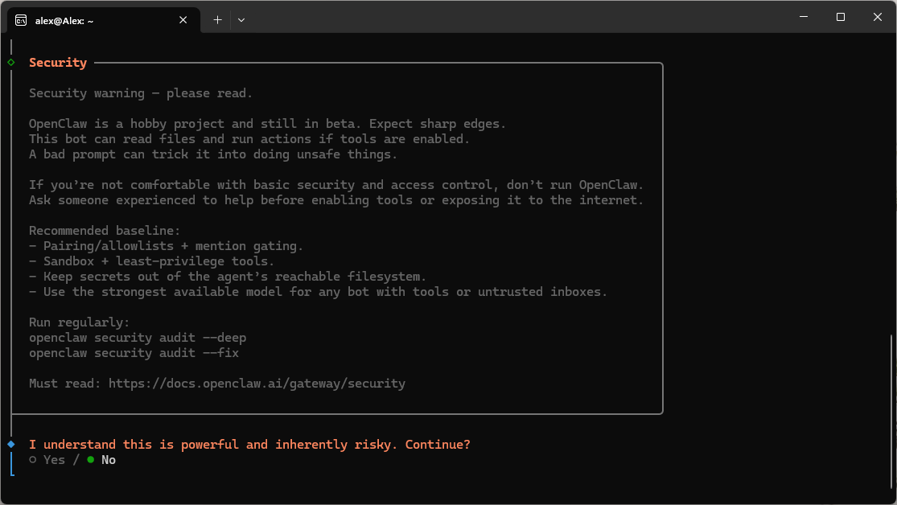Close the alex@Alex: ~ tab
The height and width of the screenshot is (505, 897).
point(183,20)
